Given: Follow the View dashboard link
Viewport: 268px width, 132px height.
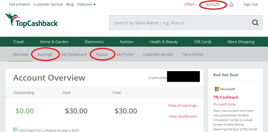Looking at the screenshot, I should tap(184, 116).
